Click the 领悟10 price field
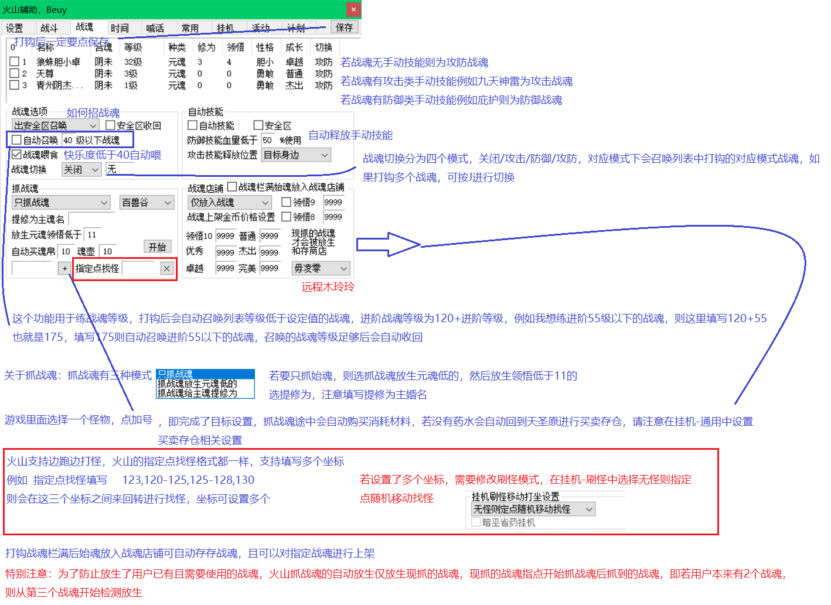The height and width of the screenshot is (605, 831). point(226,235)
